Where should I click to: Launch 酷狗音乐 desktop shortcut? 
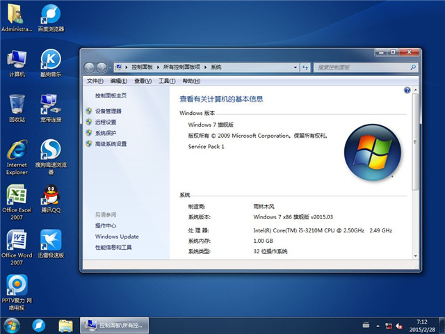click(51, 63)
